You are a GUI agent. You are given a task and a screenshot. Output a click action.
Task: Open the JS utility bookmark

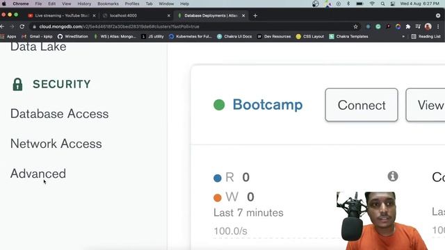pyautogui.click(x=153, y=37)
